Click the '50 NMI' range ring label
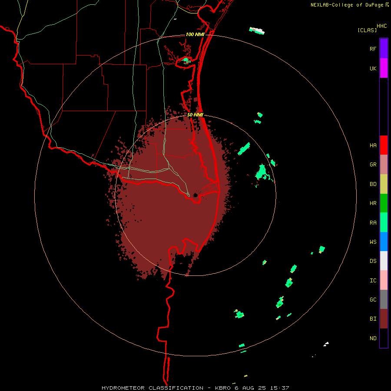The width and height of the screenshot is (391, 391). click(x=195, y=115)
